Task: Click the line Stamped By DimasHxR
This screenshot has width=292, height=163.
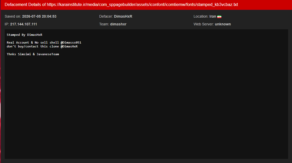Action: coord(24,35)
